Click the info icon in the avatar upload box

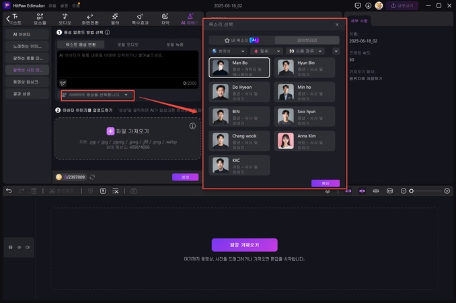pyautogui.click(x=192, y=126)
